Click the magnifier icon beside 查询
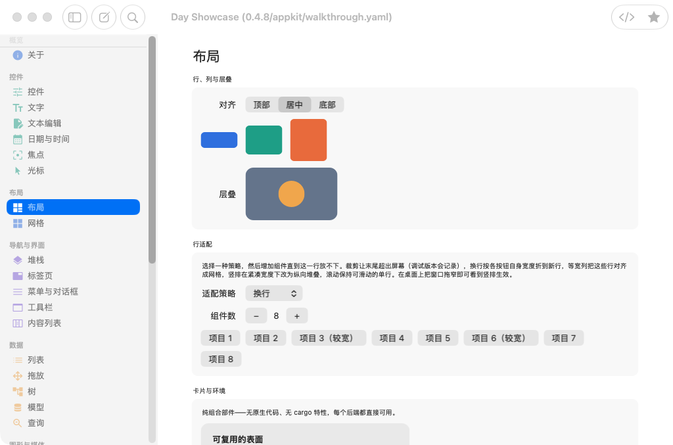The height and width of the screenshot is (445, 673). (x=18, y=423)
